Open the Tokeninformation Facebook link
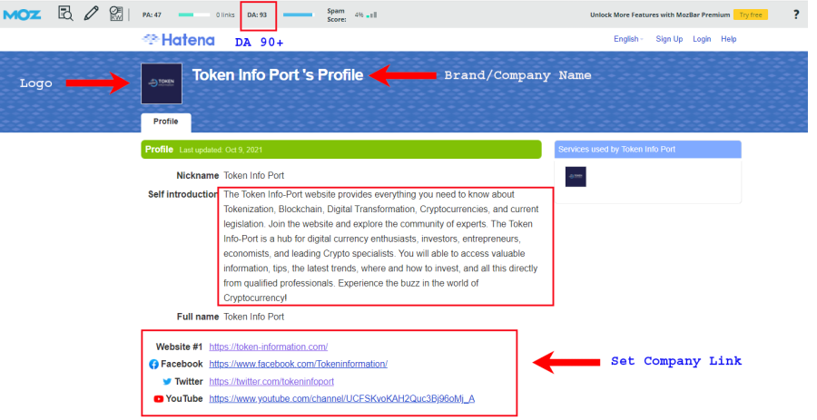 click(298, 364)
